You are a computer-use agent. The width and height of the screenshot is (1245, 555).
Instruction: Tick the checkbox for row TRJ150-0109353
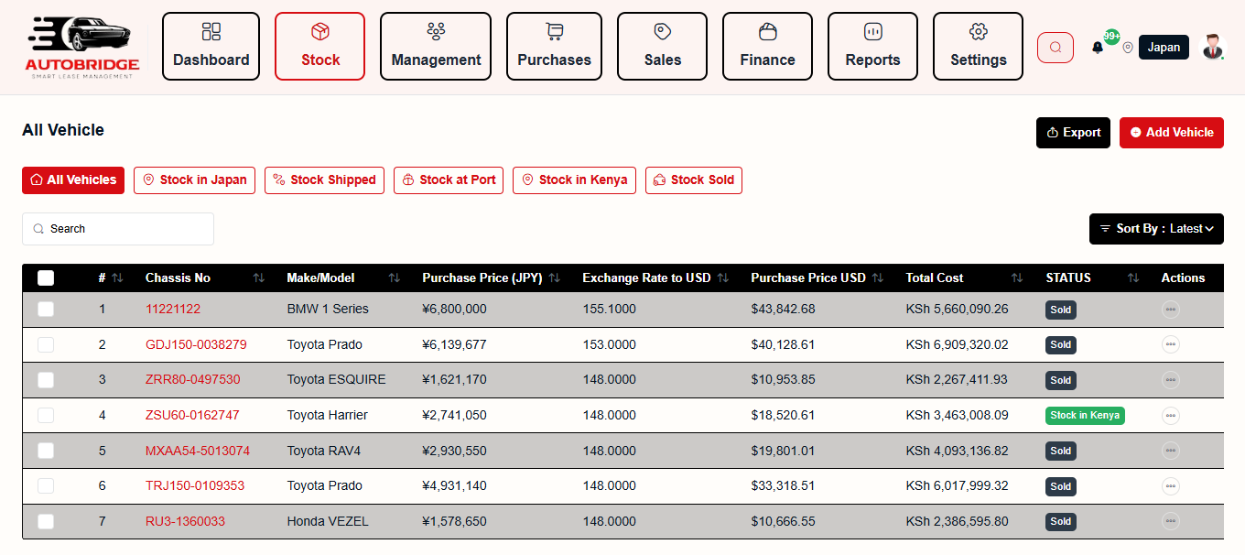pos(46,486)
